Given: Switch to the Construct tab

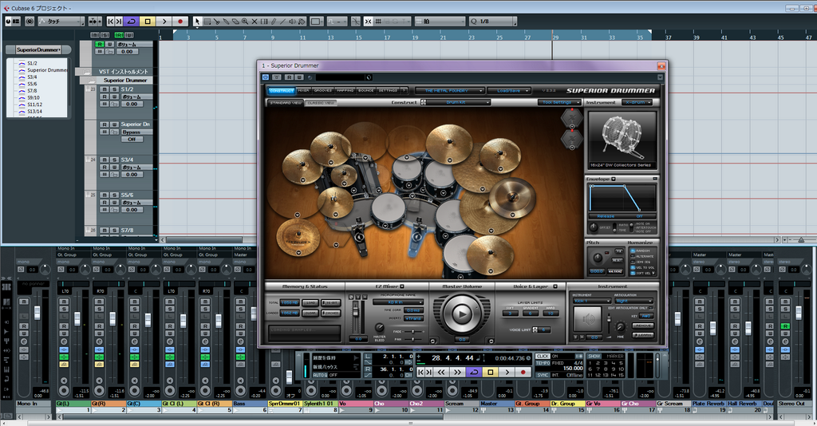Looking at the screenshot, I should point(282,91).
